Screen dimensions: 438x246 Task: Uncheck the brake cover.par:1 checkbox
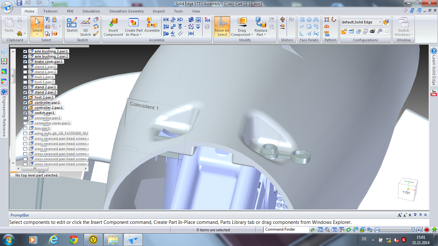click(25, 61)
